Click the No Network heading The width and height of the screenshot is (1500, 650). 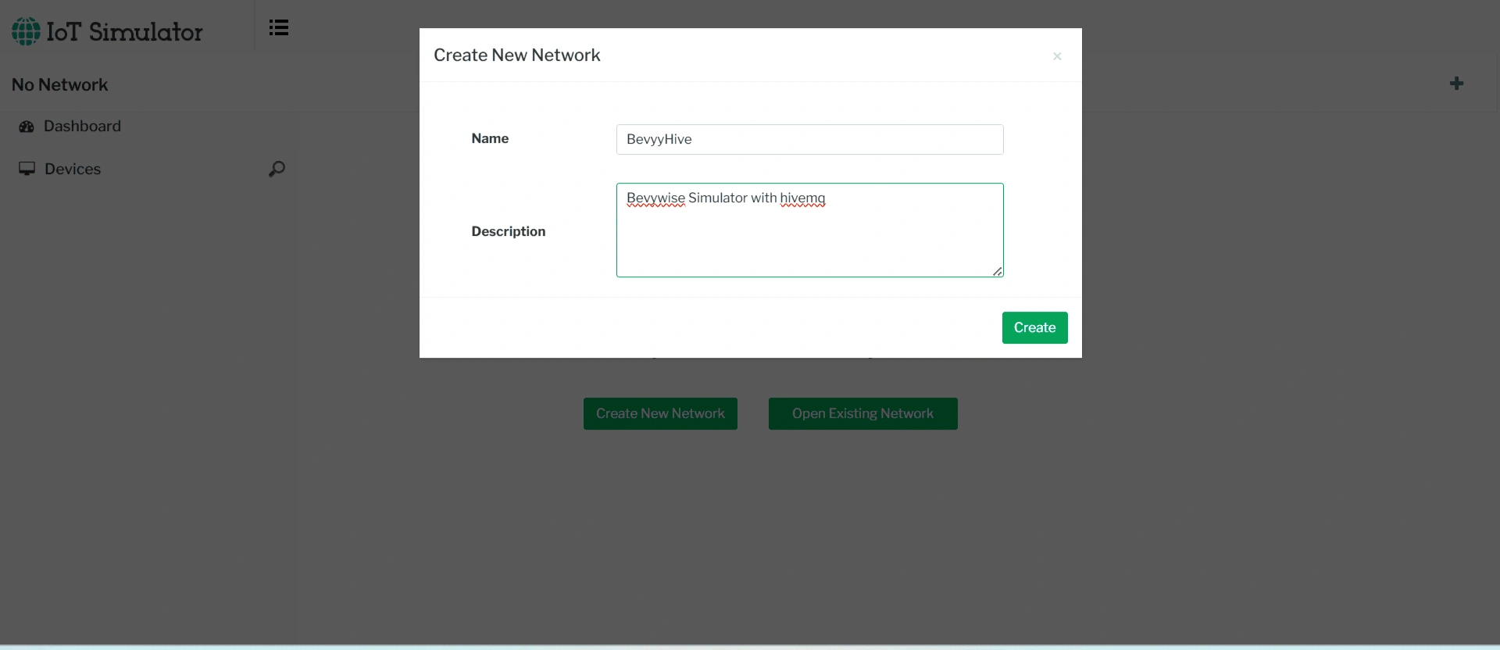pos(60,84)
